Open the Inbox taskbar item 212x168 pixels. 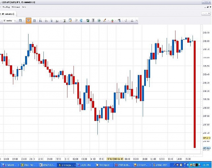29,165
